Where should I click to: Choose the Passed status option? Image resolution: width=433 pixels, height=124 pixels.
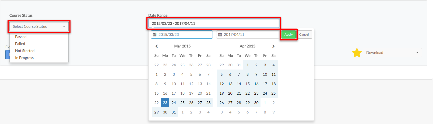click(x=21, y=37)
